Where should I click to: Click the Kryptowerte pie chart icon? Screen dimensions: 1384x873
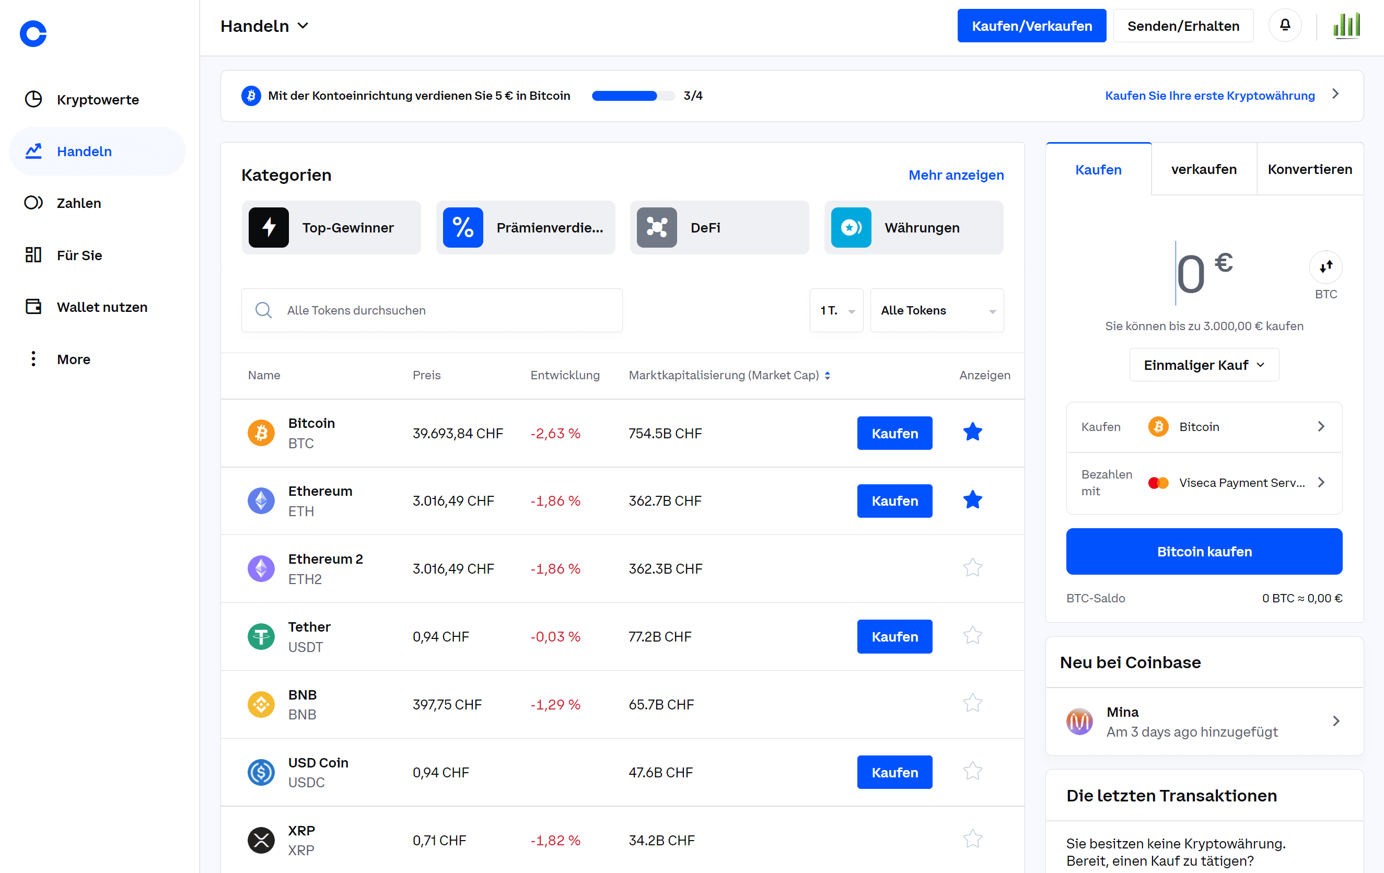point(33,99)
